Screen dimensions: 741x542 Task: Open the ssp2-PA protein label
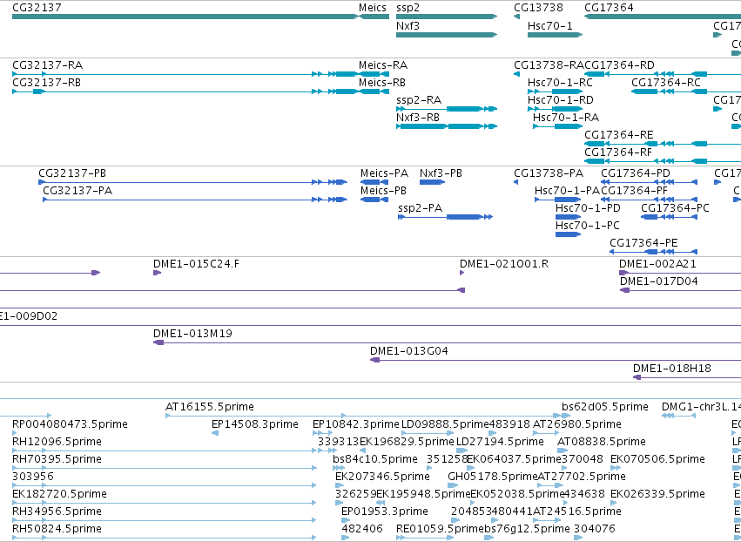pos(420,208)
